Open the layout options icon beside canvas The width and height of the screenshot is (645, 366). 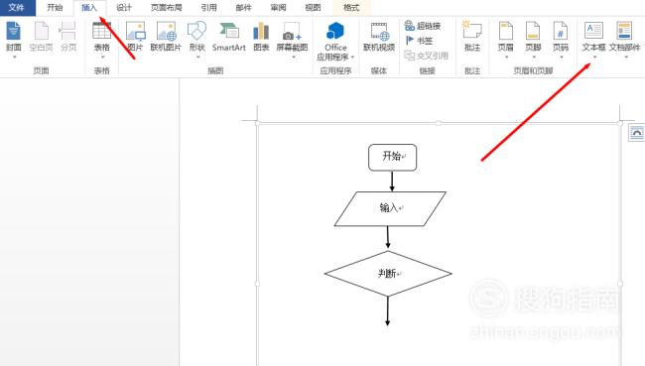tap(636, 133)
